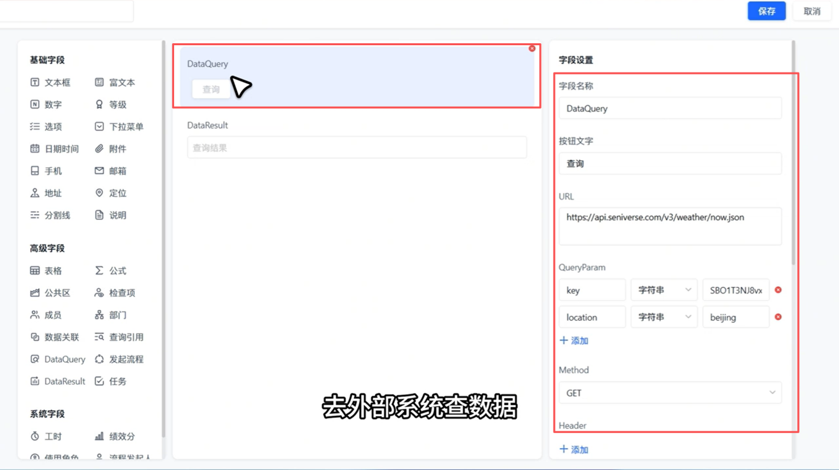
Task: Click the 高级字段 section heading
Action: 47,249
